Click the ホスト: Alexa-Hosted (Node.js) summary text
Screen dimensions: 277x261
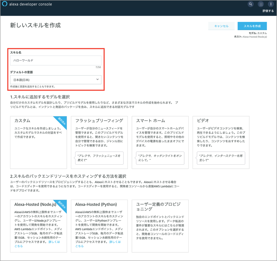[x=250, y=37]
